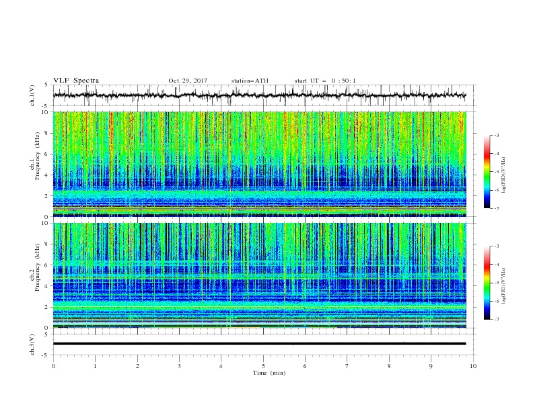
Task: Click the ch.1 voltage waveform trace
Action: pyautogui.click(x=259, y=95)
